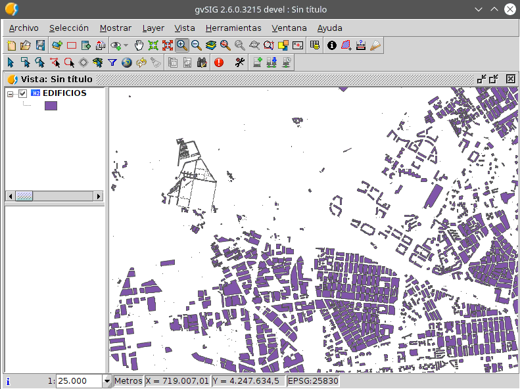Click the TOC horizontal scrollbar thumb

point(24,196)
